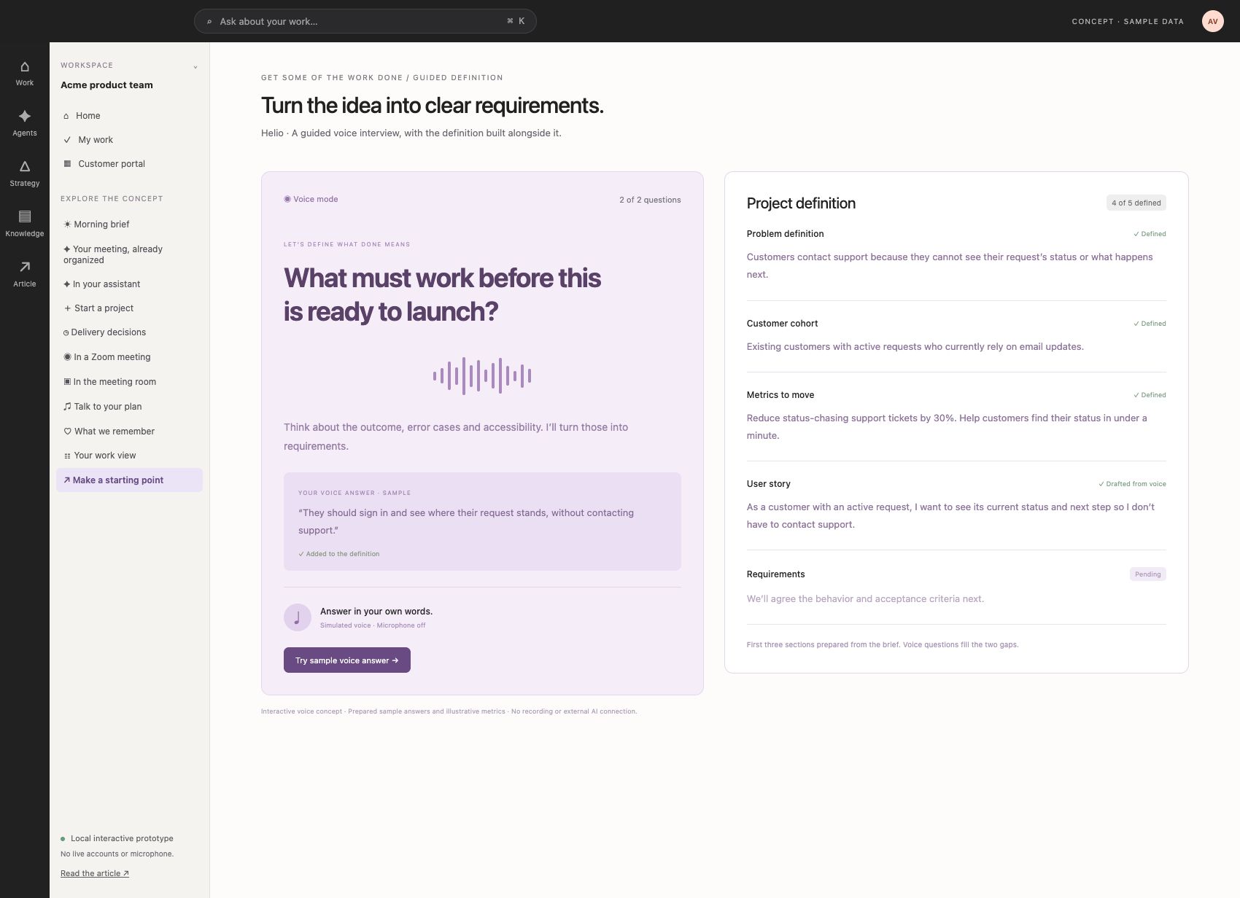Focus the Ask about your work field
Screen dimensions: 1240x898
pyautogui.click(x=365, y=21)
